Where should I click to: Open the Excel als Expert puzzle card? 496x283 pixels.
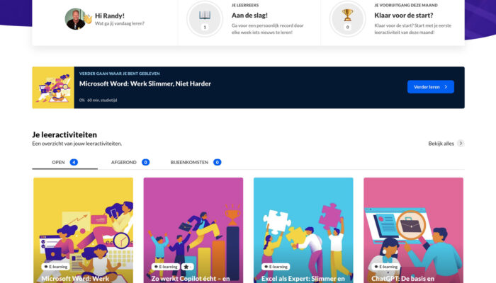click(303, 226)
